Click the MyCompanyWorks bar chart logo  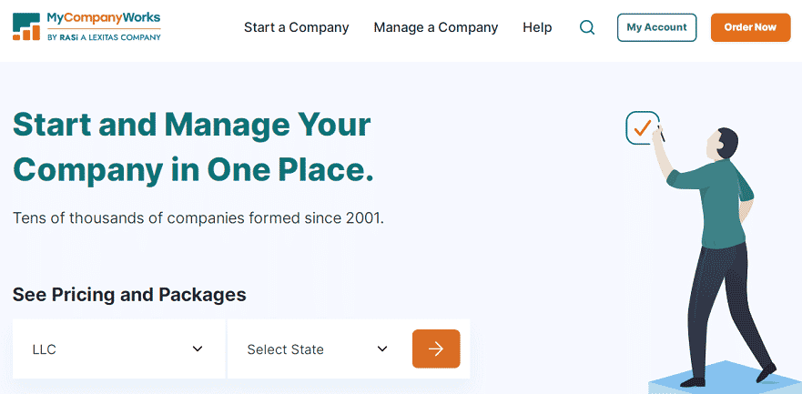coord(26,27)
